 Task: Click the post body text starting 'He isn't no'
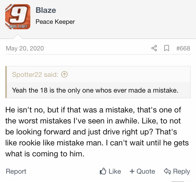click(x=93, y=110)
